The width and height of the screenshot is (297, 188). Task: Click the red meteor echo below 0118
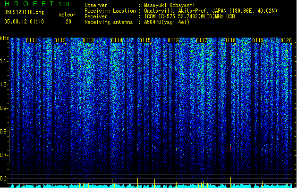pos(230,147)
